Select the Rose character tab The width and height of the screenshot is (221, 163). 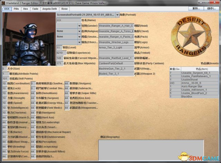(65, 9)
